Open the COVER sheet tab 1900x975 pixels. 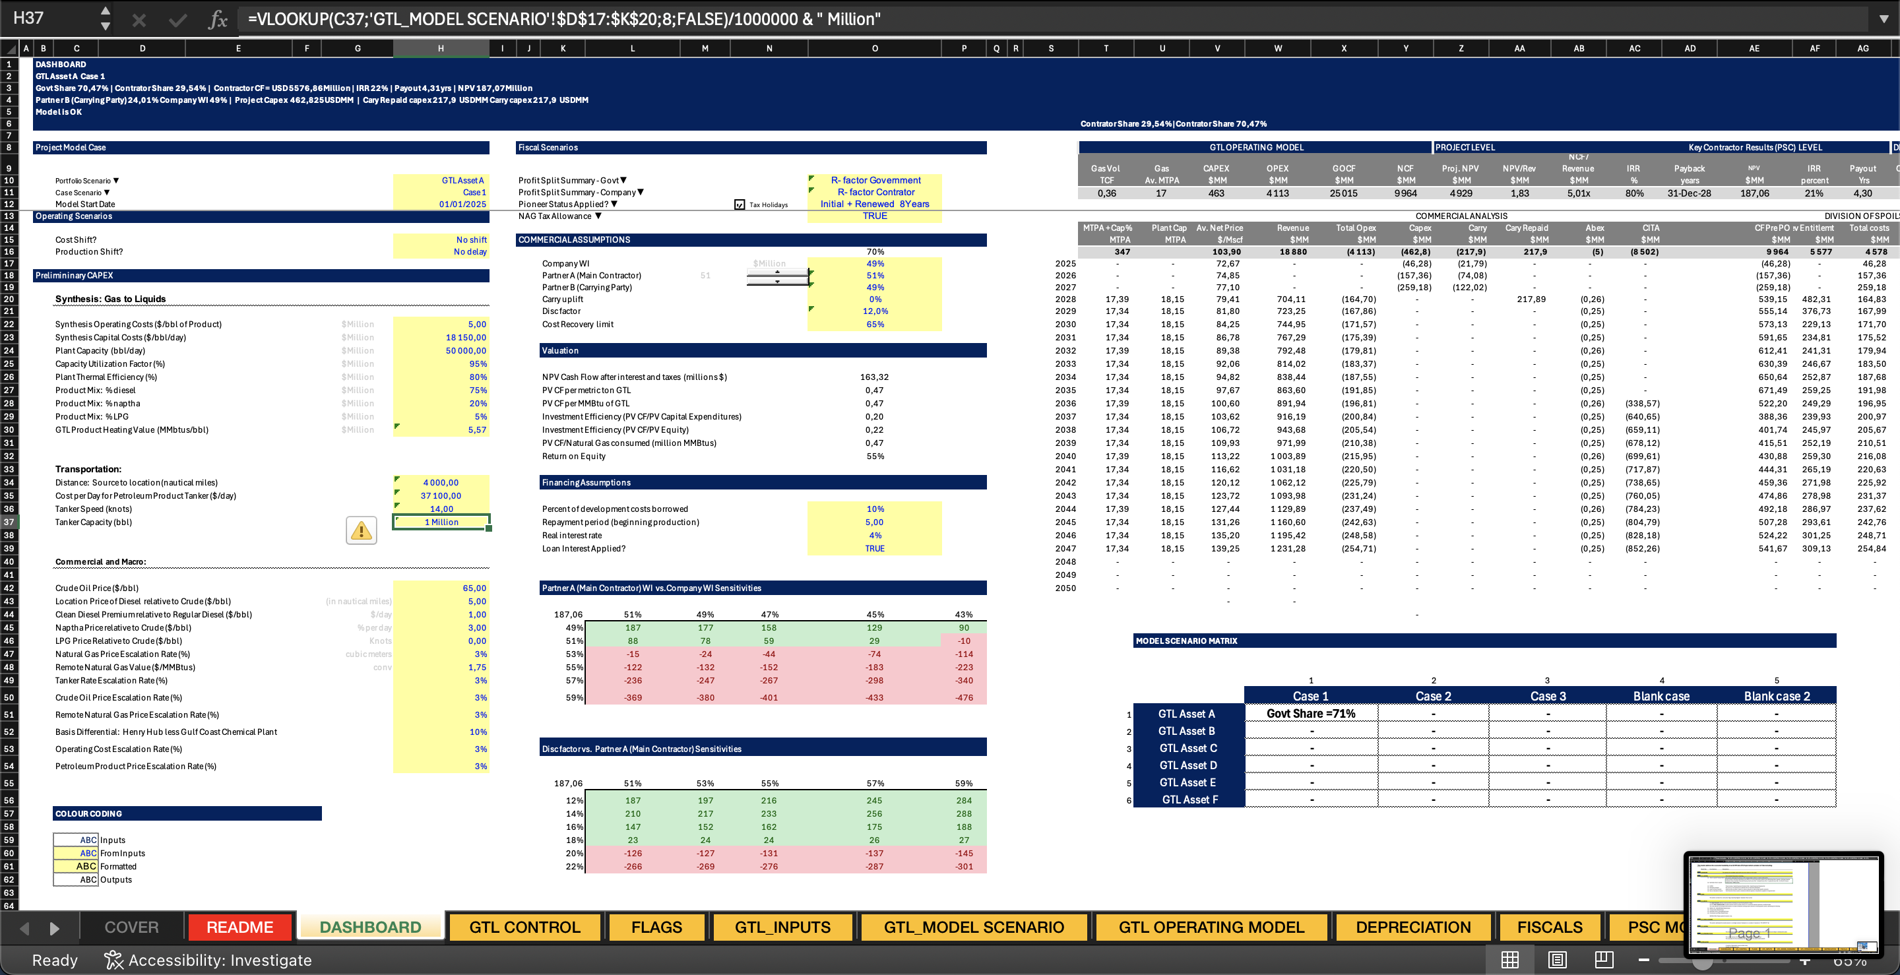(131, 927)
